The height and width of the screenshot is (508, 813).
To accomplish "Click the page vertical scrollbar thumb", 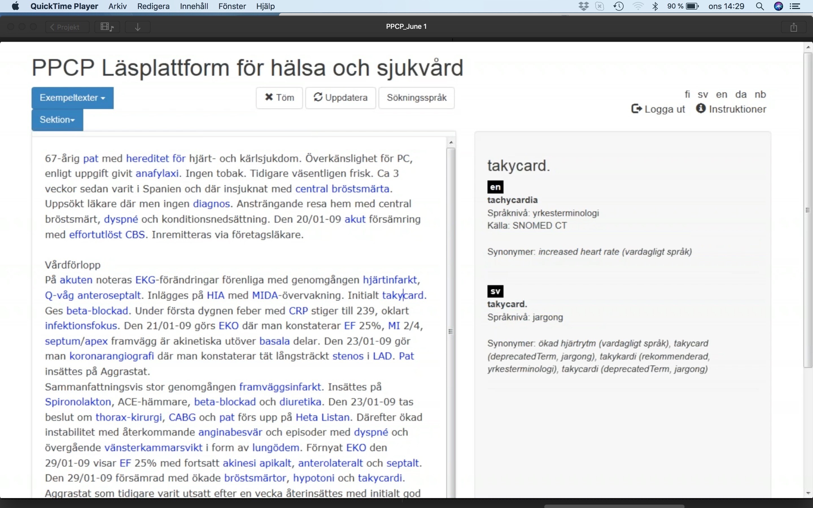I will click(808, 210).
